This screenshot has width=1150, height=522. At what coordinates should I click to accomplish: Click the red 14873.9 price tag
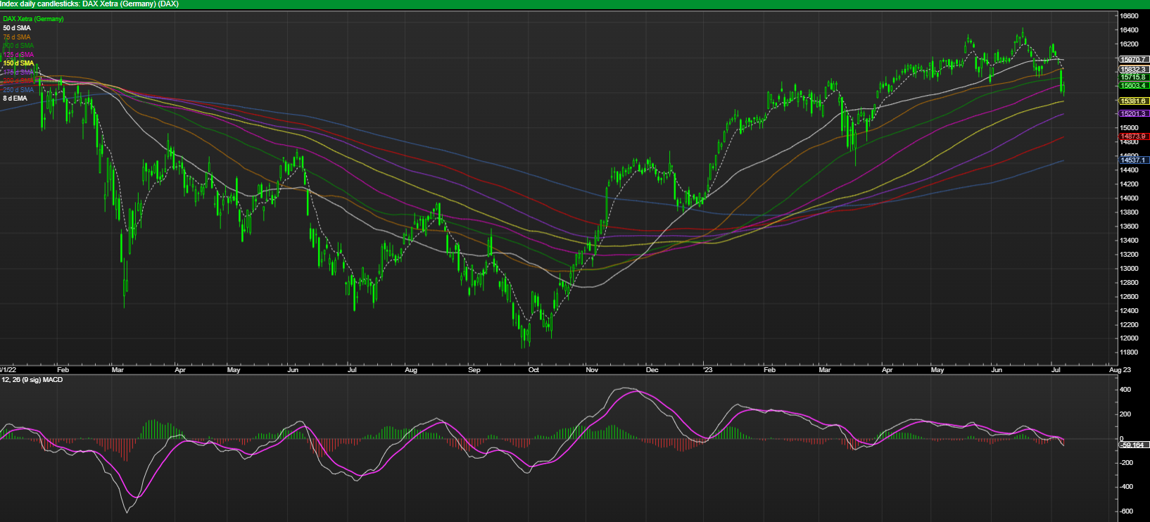(x=1133, y=136)
